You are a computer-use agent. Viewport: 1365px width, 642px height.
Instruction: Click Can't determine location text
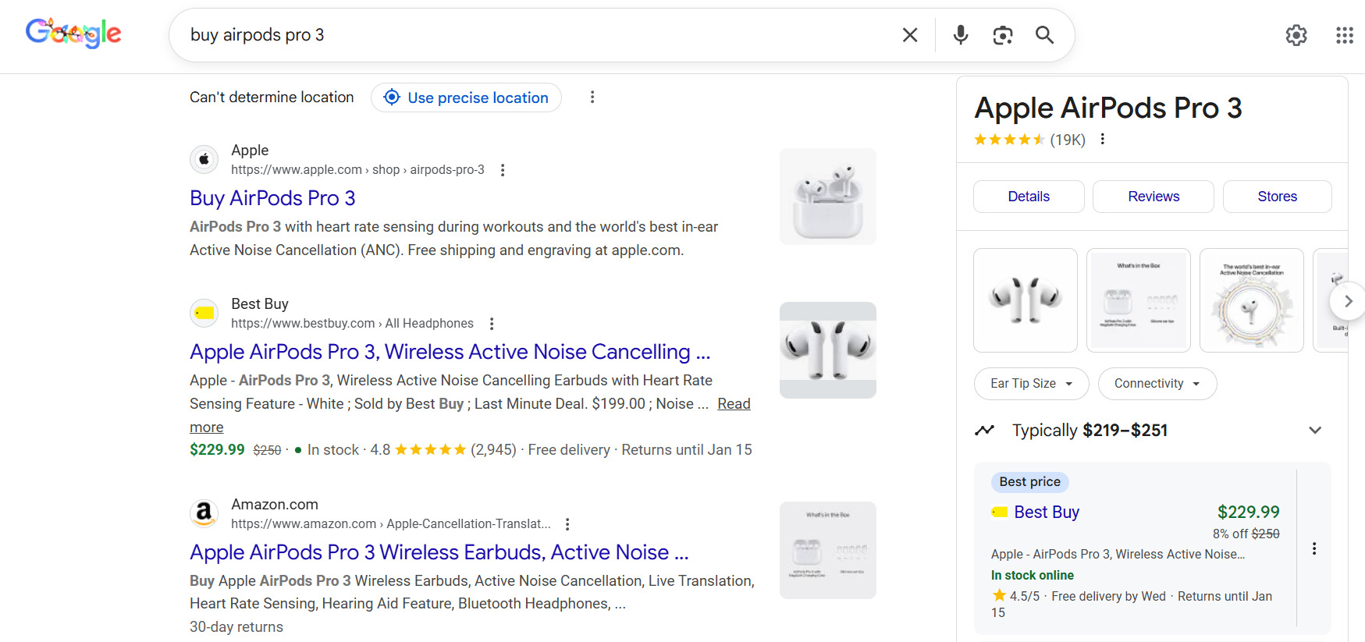tap(272, 98)
